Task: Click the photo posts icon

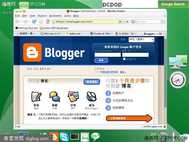Action: click(x=73, y=97)
